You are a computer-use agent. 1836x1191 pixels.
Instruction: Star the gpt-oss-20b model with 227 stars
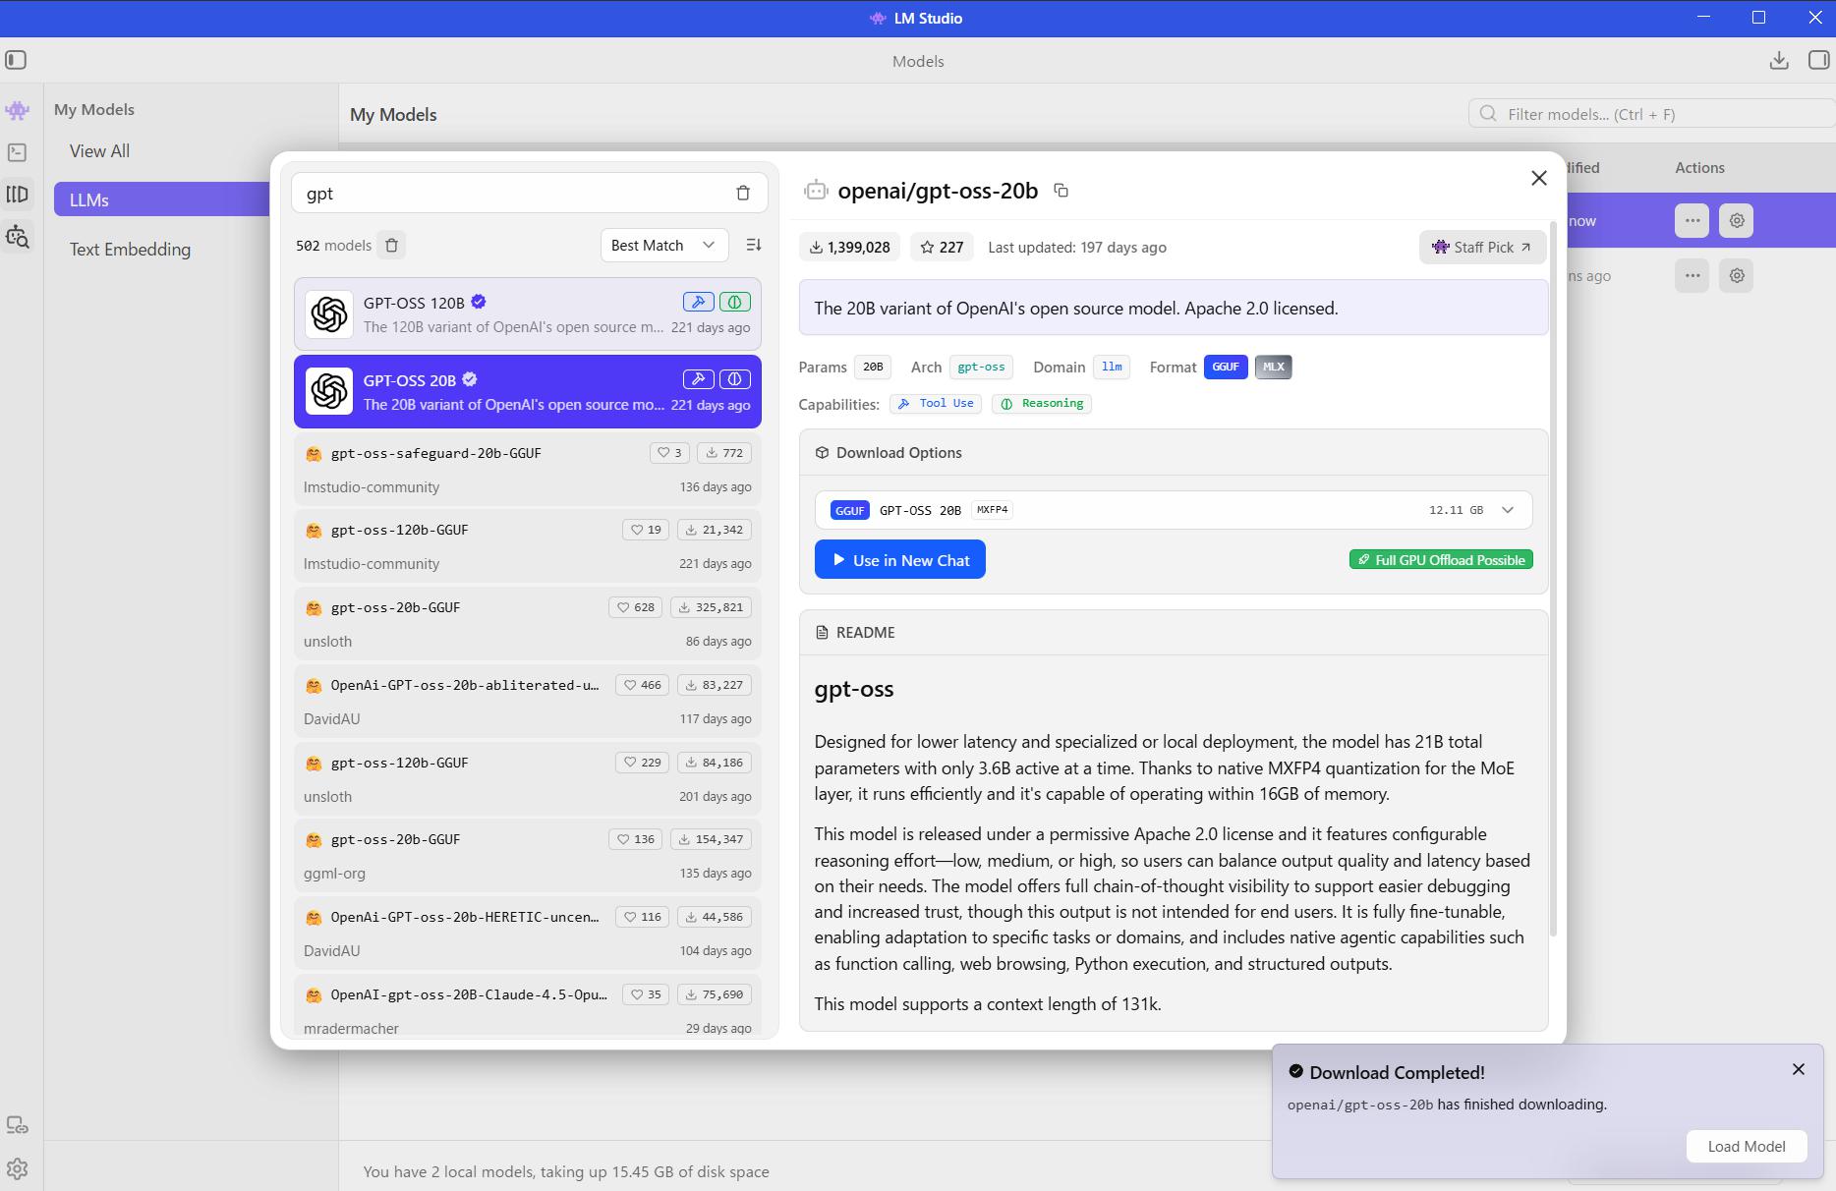click(x=941, y=248)
